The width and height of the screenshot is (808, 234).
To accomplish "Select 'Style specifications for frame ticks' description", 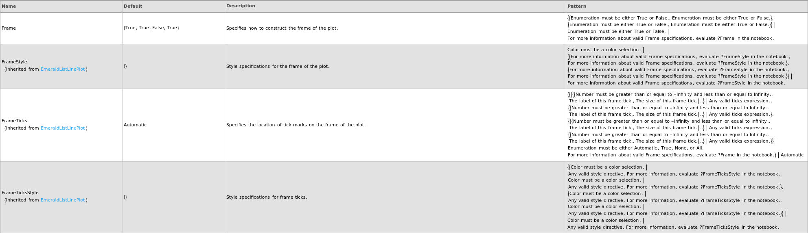I will click(267, 197).
